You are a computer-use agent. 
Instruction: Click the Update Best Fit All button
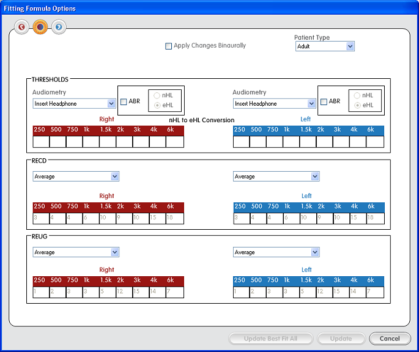pos(271,339)
